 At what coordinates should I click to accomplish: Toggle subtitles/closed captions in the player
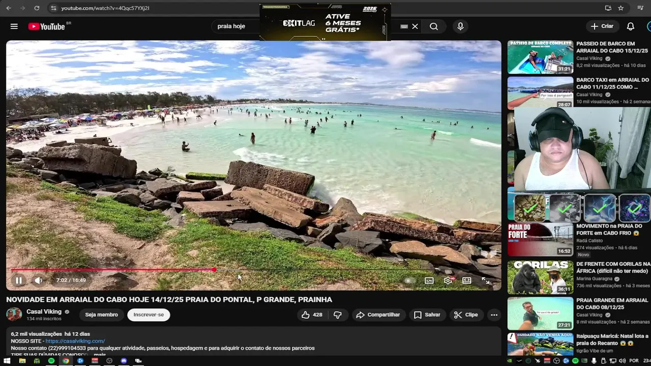coord(429,281)
